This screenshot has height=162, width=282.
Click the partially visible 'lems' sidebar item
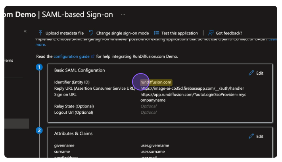(x=9, y=60)
